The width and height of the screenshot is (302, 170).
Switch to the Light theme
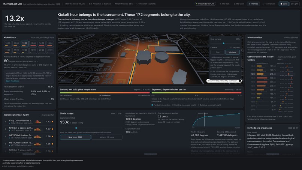(x=294, y=4)
